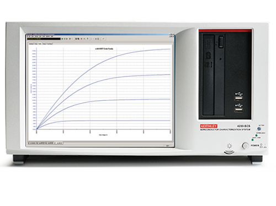
Task: Select the upper front USB port
Action: pyautogui.click(x=238, y=96)
